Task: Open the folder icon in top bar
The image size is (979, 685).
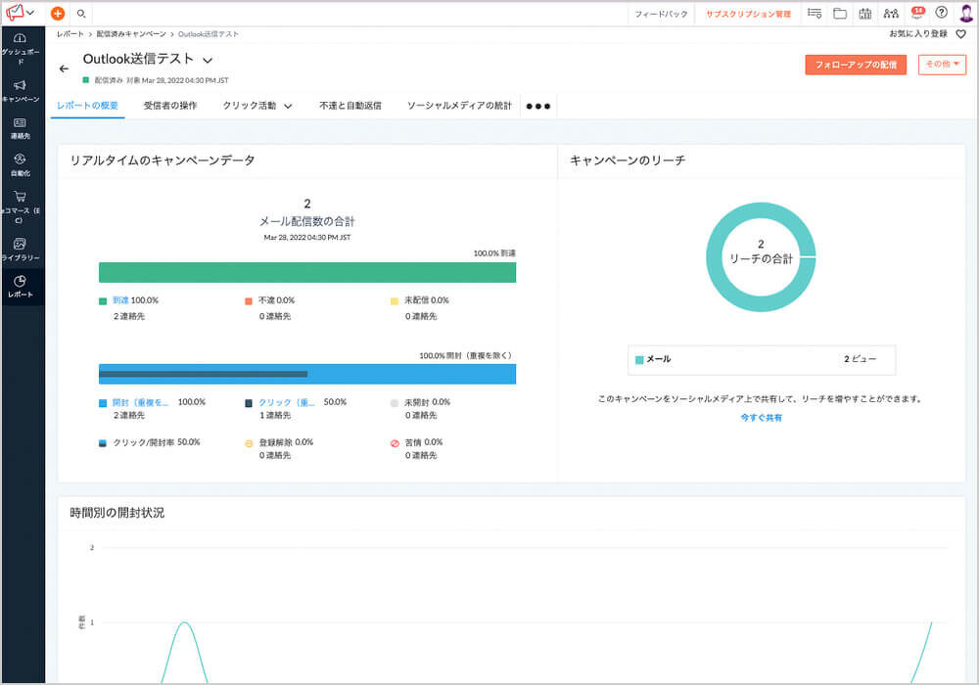Action: (x=840, y=13)
